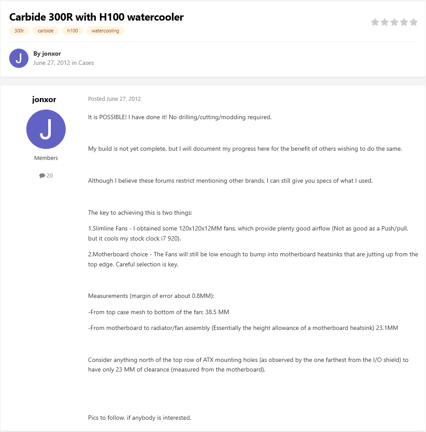This screenshot has height=432, width=426.
Task: Open jonxor profile link in byline
Action: 51,53
